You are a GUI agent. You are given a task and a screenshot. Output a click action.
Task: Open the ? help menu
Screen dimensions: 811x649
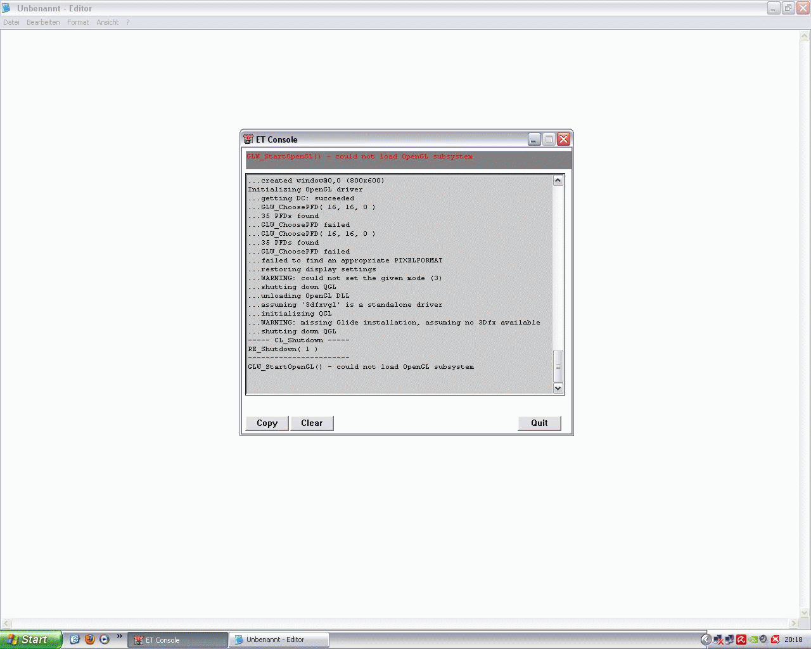(x=127, y=22)
